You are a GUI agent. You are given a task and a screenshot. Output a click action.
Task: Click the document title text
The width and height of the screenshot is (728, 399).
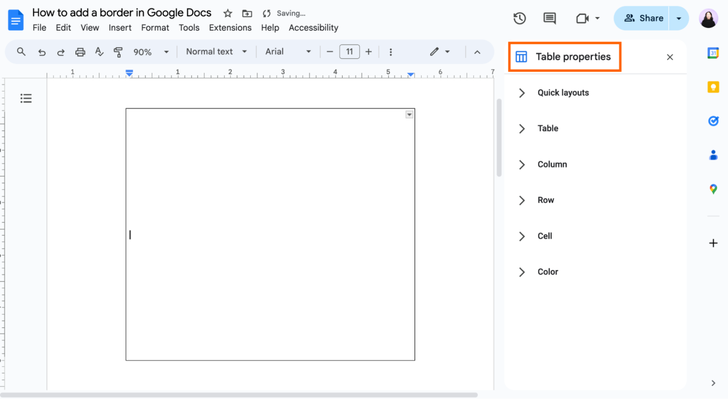[x=122, y=12]
